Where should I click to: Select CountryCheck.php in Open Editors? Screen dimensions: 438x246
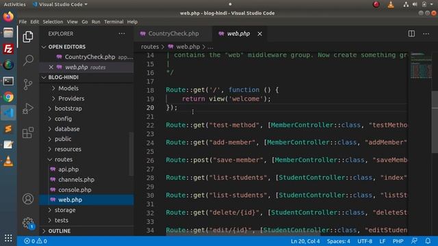(x=90, y=57)
